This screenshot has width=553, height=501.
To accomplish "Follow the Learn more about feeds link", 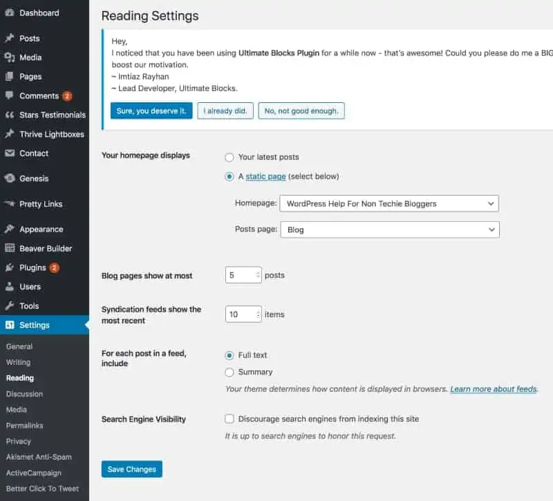I will 494,389.
